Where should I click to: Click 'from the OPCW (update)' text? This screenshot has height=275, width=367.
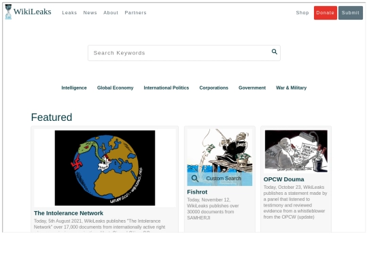coord(289,217)
